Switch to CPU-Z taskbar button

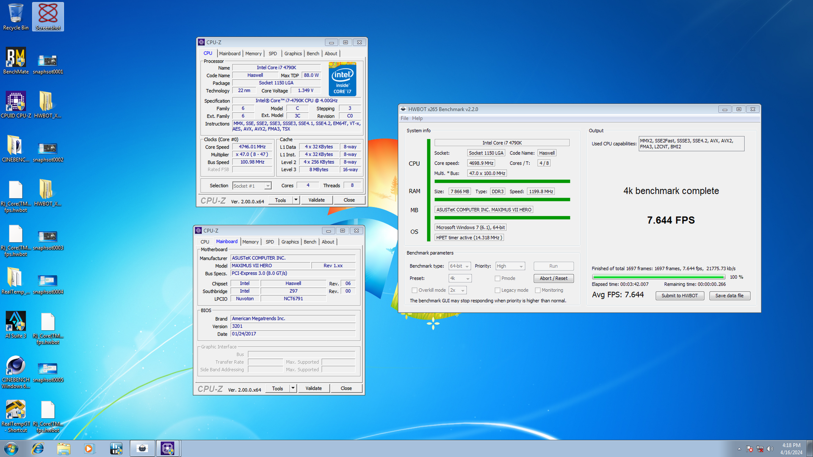point(168,449)
